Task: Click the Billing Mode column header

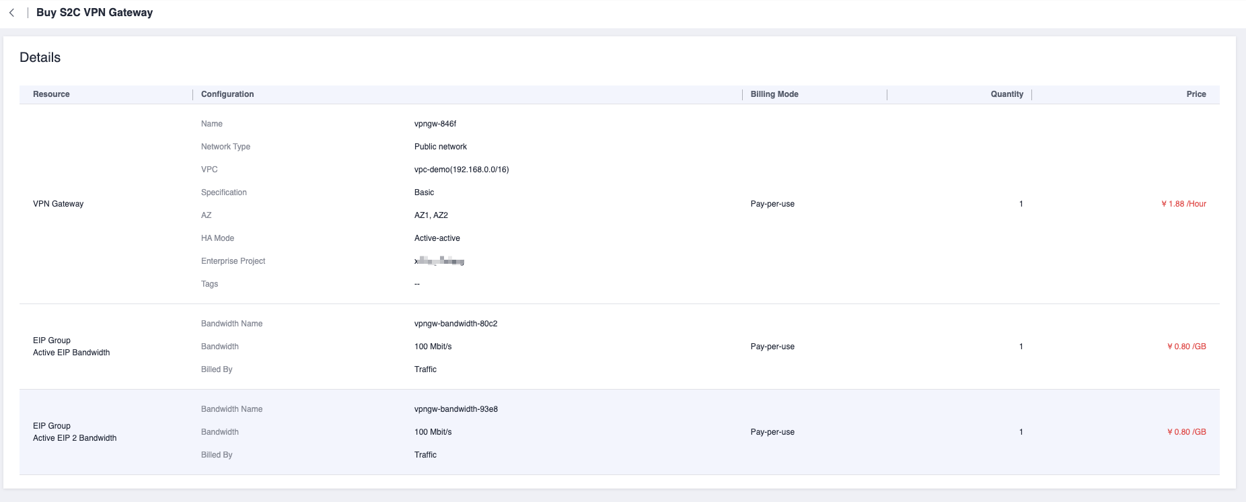Action: [x=774, y=94]
